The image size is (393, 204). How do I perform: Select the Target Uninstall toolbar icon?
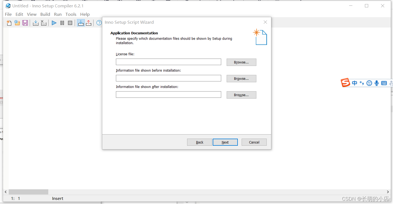(89, 23)
